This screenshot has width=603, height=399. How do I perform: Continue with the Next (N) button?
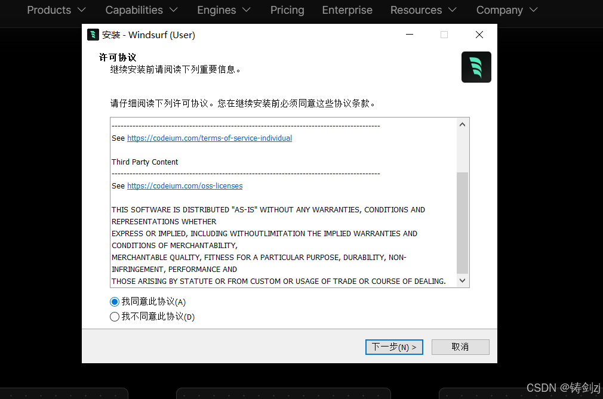coord(394,347)
